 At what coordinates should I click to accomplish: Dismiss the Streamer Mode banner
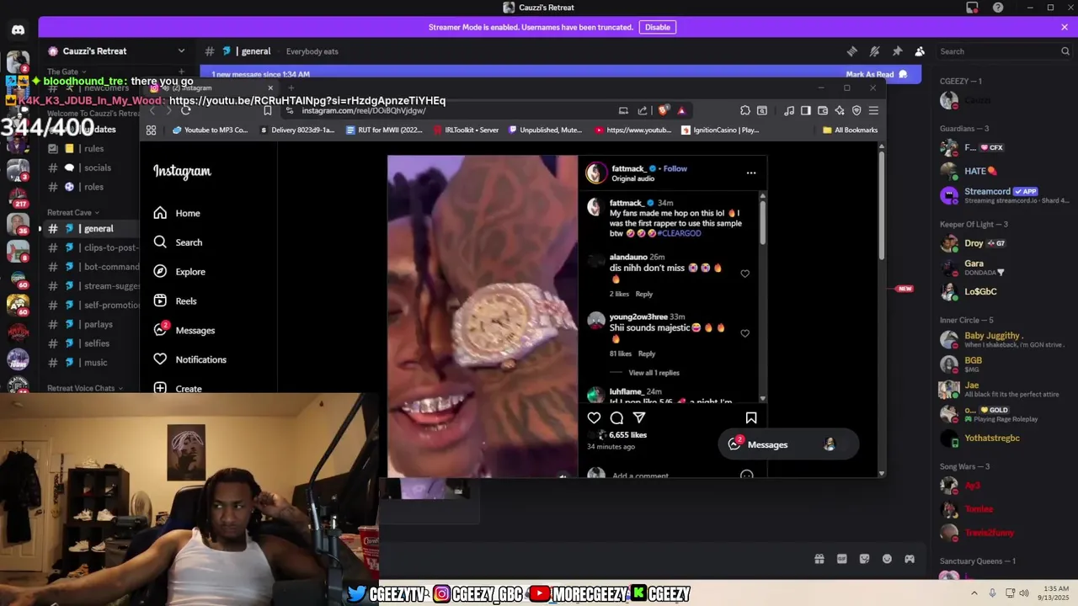tap(1065, 27)
